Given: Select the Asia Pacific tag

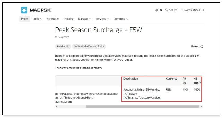Looking at the screenshot, I should pyautogui.click(x=63, y=46).
